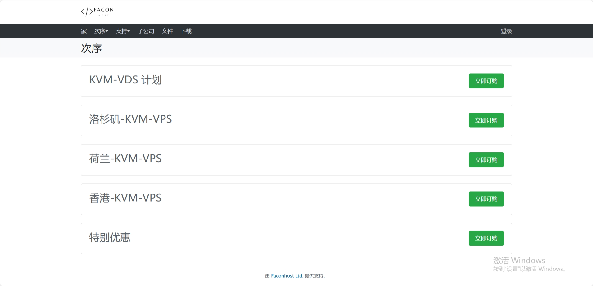Purchase the 特别优惠 special offer
Image resolution: width=593 pixels, height=286 pixels.
click(486, 238)
